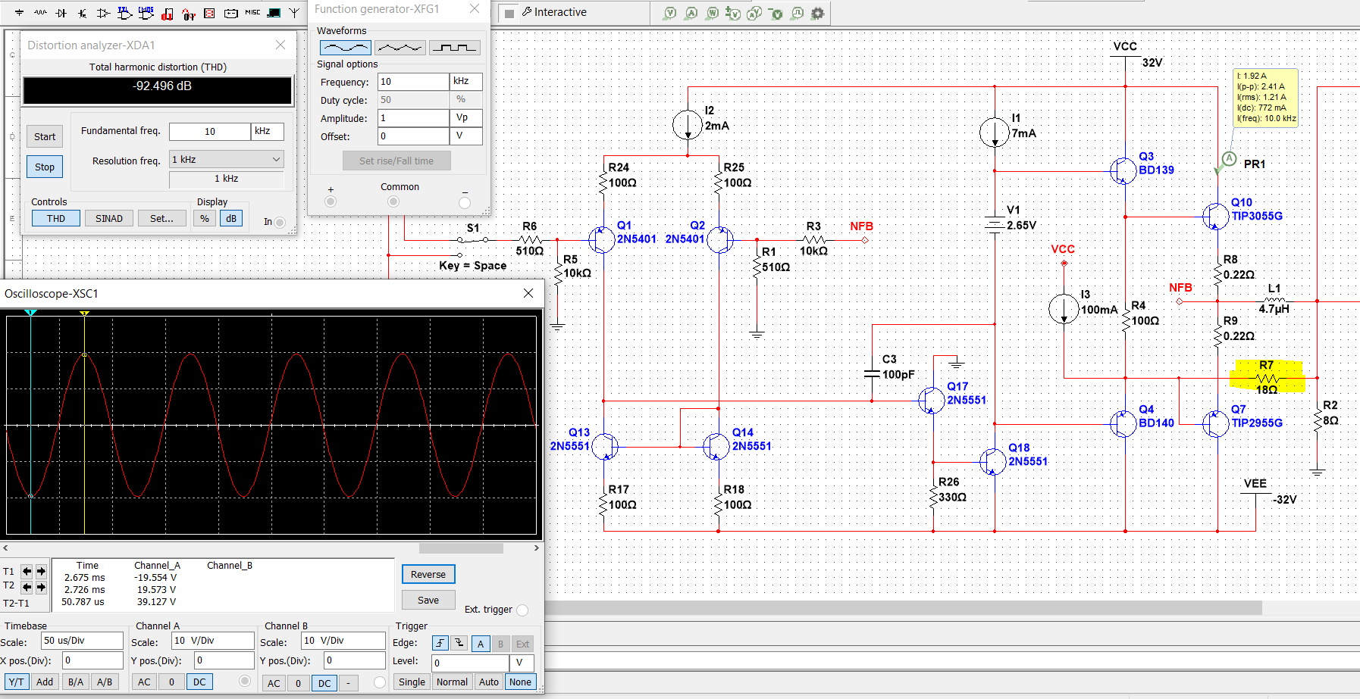
Task: Place a voltage probe
Action: [669, 13]
